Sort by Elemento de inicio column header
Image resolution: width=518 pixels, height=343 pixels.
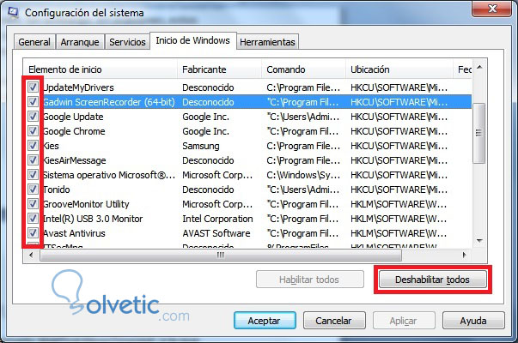(x=101, y=69)
